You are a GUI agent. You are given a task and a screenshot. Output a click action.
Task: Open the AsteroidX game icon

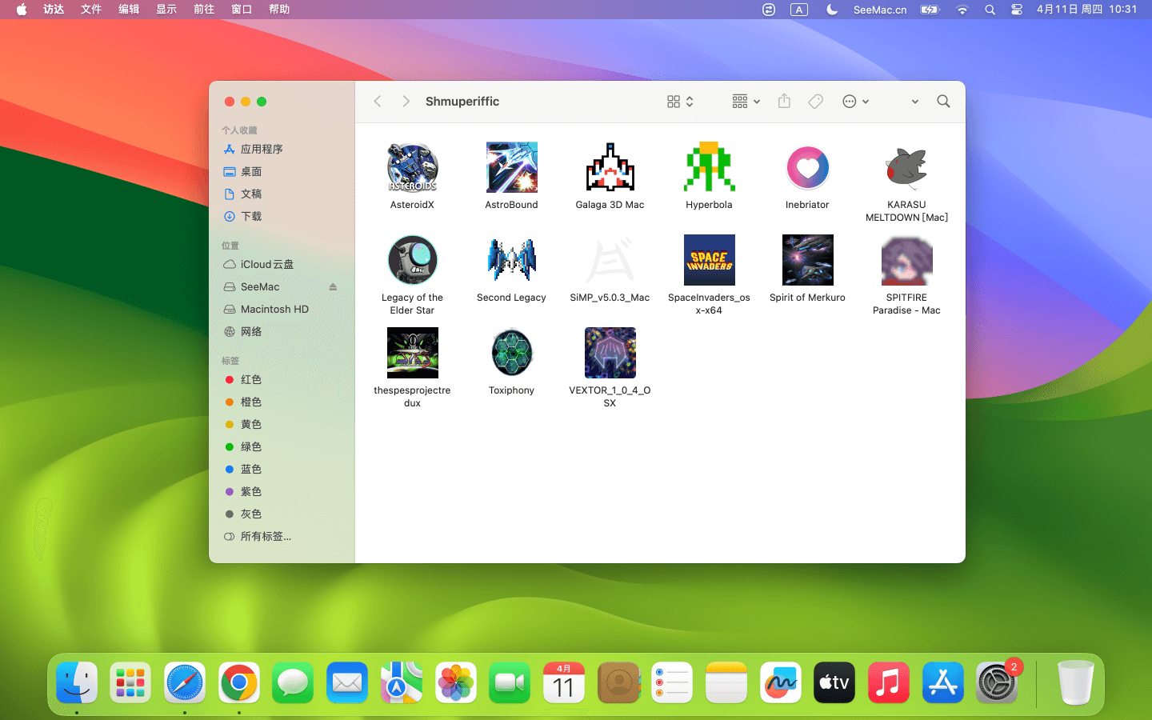412,168
